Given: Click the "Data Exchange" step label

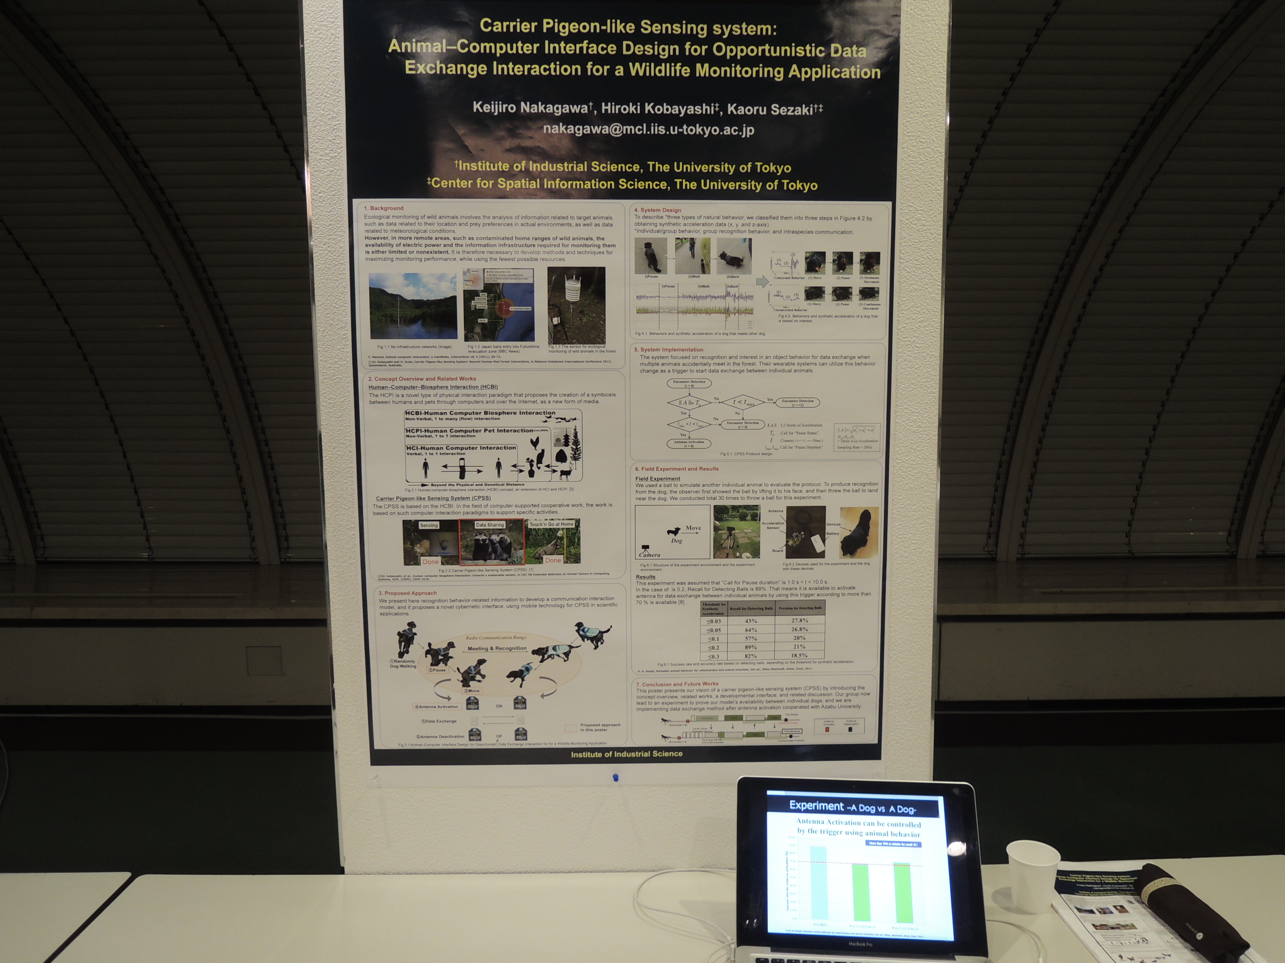Looking at the screenshot, I should tap(439, 721).
